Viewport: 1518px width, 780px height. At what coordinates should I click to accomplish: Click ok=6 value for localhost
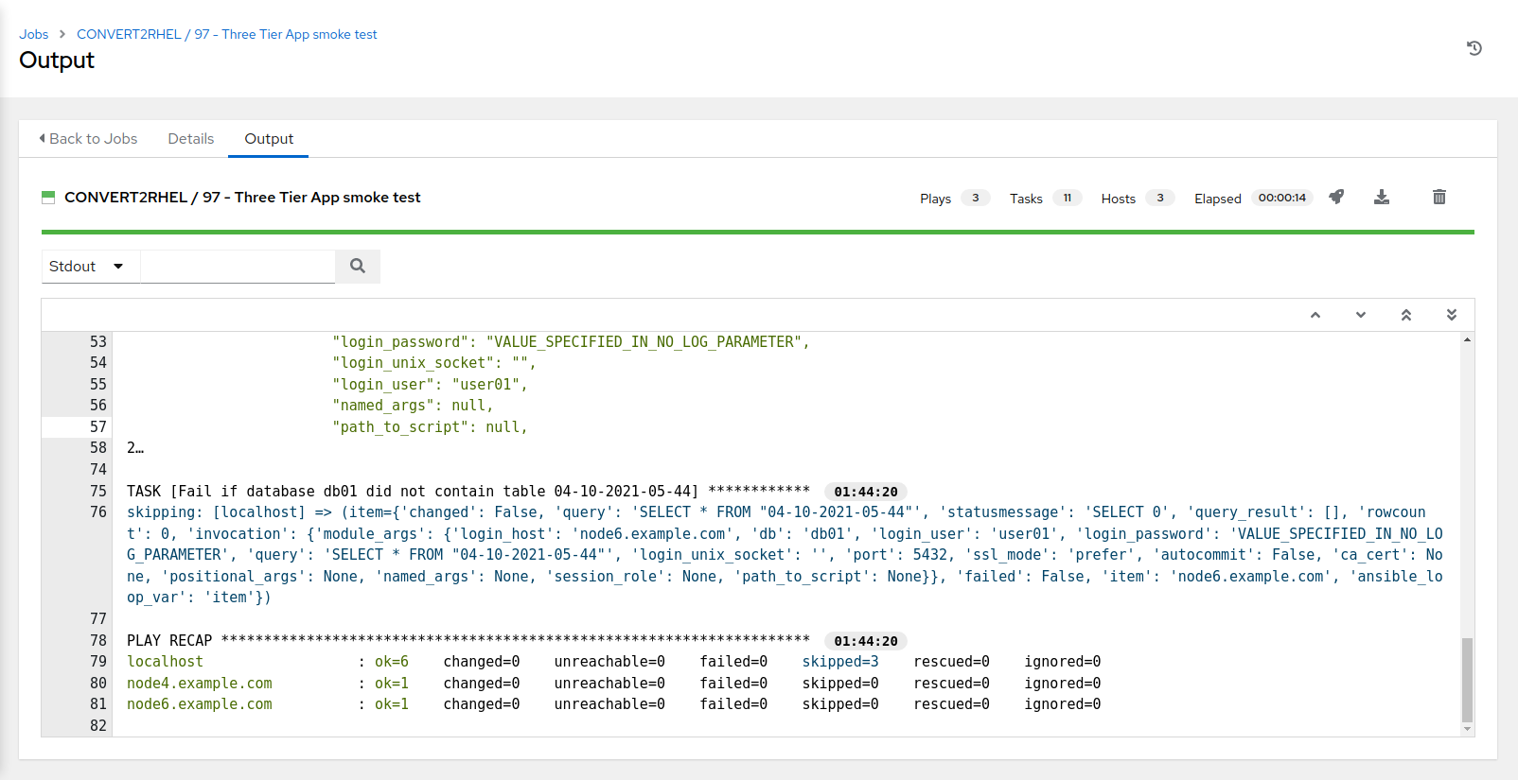pyautogui.click(x=392, y=662)
